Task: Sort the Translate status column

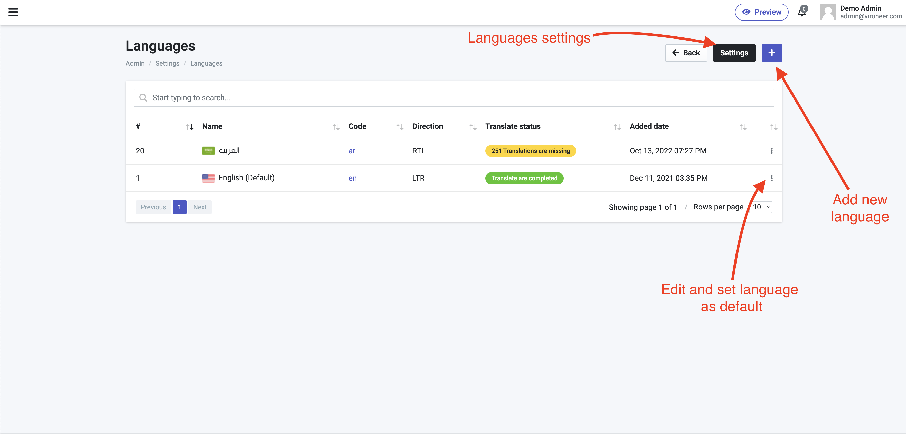Action: coord(617,127)
